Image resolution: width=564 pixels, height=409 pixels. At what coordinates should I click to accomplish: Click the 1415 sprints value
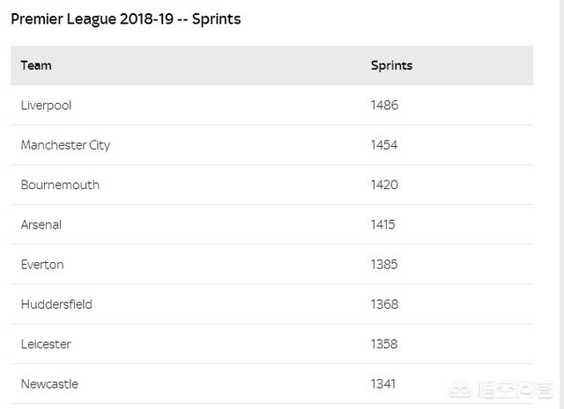(x=382, y=225)
